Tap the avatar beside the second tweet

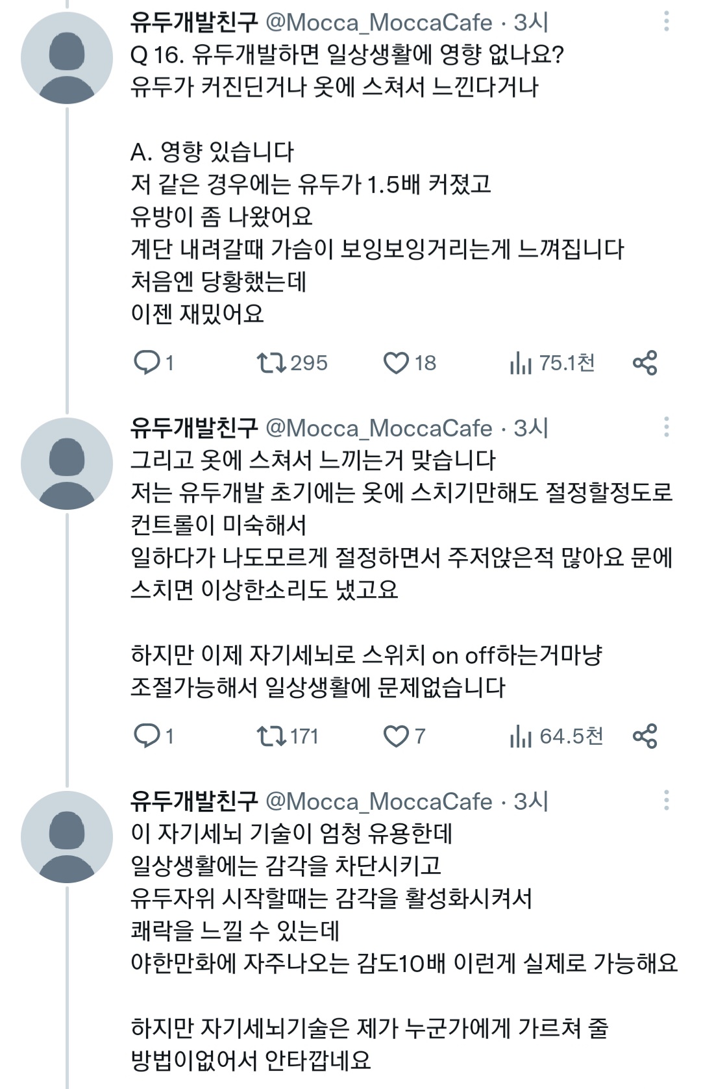[x=67, y=464]
